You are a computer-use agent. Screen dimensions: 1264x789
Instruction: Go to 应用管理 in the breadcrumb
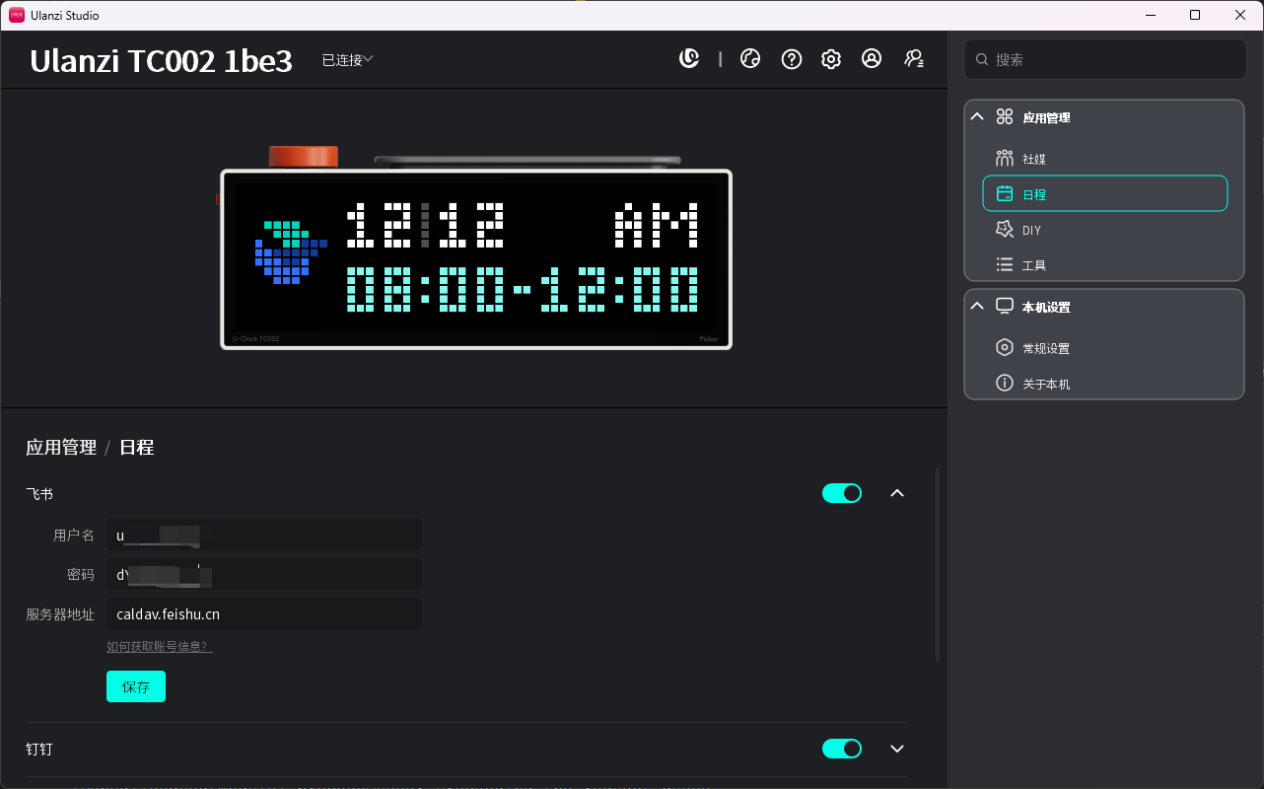click(61, 448)
